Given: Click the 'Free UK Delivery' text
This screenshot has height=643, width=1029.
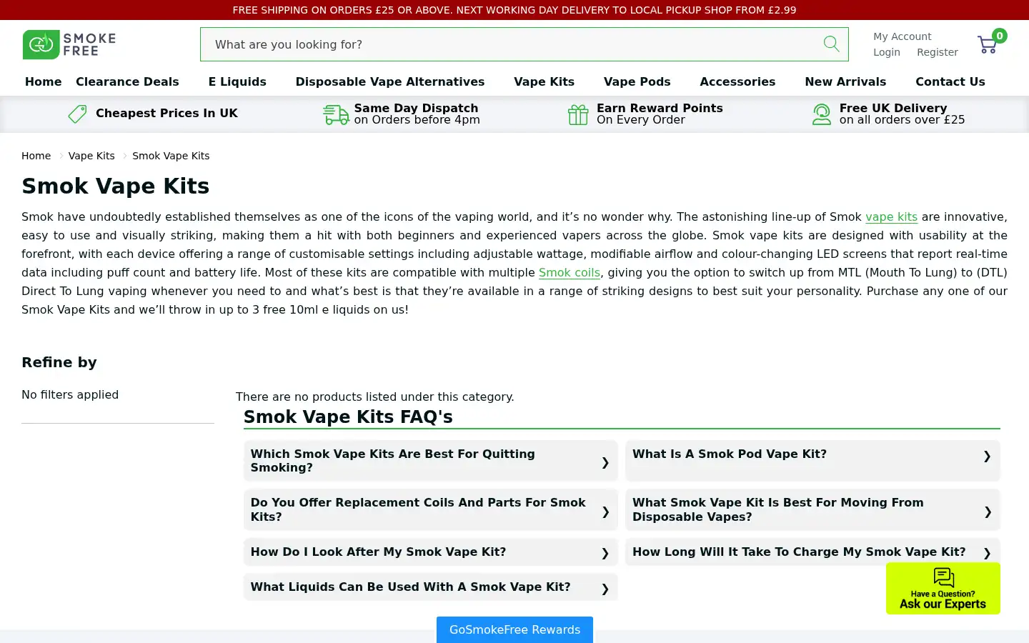Looking at the screenshot, I should [893, 108].
